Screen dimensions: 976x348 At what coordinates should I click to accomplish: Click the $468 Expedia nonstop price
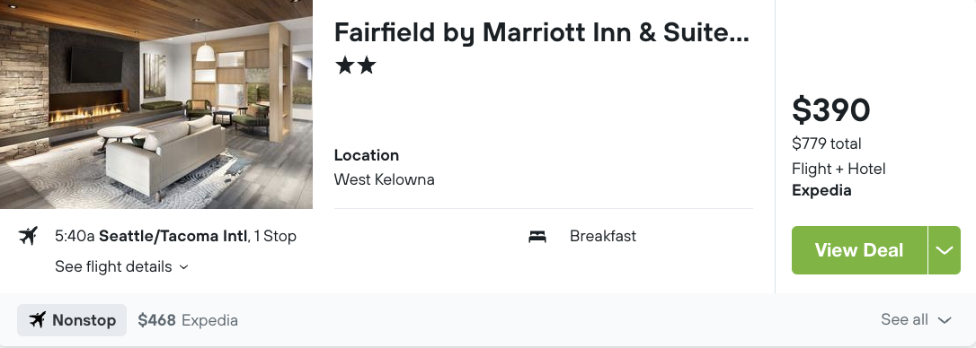point(188,320)
